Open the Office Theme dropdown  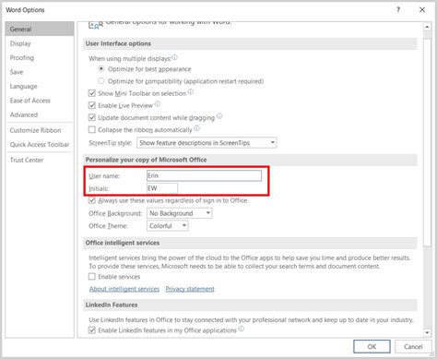[x=168, y=226]
